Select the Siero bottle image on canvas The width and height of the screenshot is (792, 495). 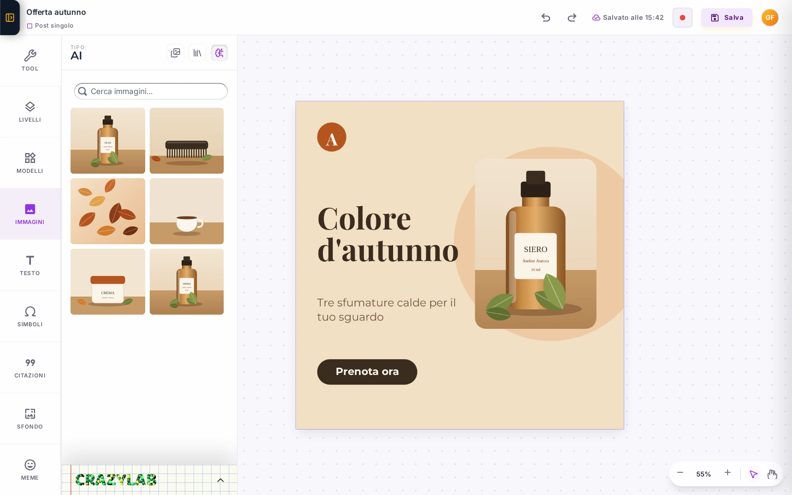(x=535, y=244)
